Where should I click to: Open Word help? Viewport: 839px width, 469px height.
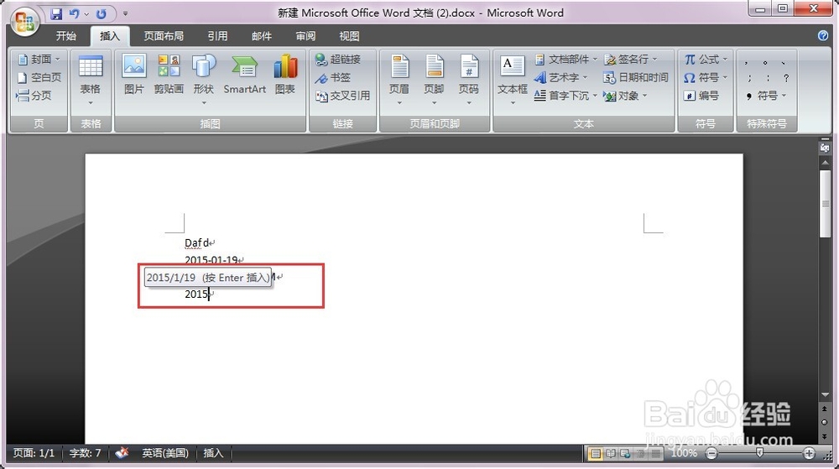pos(823,35)
